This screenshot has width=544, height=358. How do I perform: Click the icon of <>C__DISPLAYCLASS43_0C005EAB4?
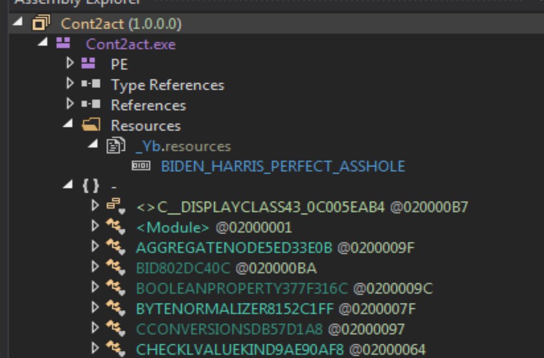pyautogui.click(x=116, y=207)
